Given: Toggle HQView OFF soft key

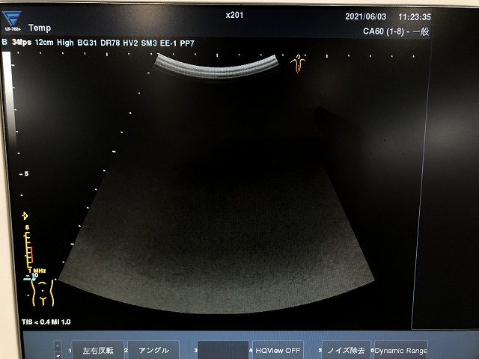Looking at the screenshot, I should click(278, 350).
